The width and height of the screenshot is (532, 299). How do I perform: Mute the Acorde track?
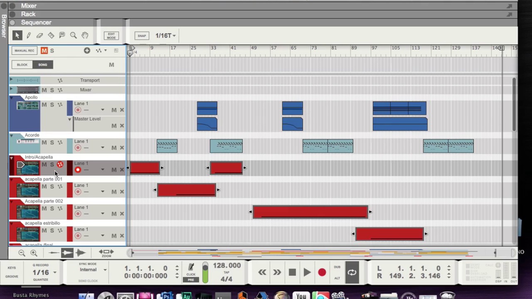(44, 142)
